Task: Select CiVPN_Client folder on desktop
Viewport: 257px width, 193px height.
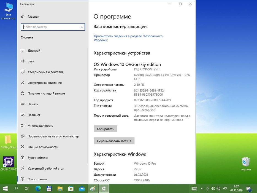Action: click(8, 142)
